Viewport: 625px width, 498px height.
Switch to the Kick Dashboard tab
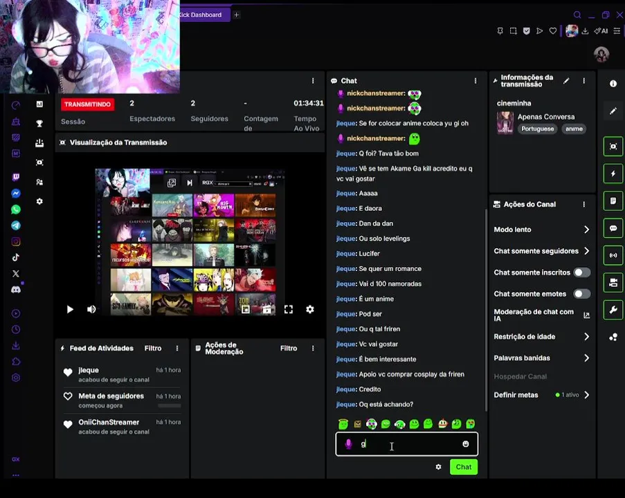point(204,15)
